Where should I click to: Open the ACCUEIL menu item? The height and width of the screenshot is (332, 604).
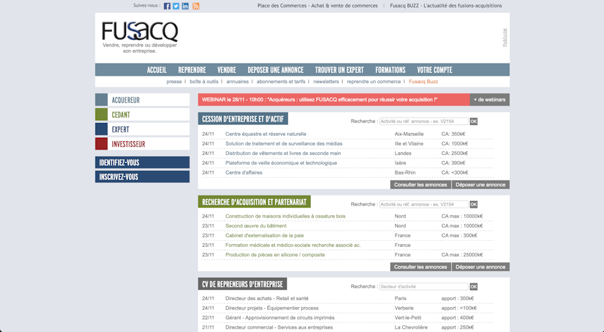tap(157, 70)
